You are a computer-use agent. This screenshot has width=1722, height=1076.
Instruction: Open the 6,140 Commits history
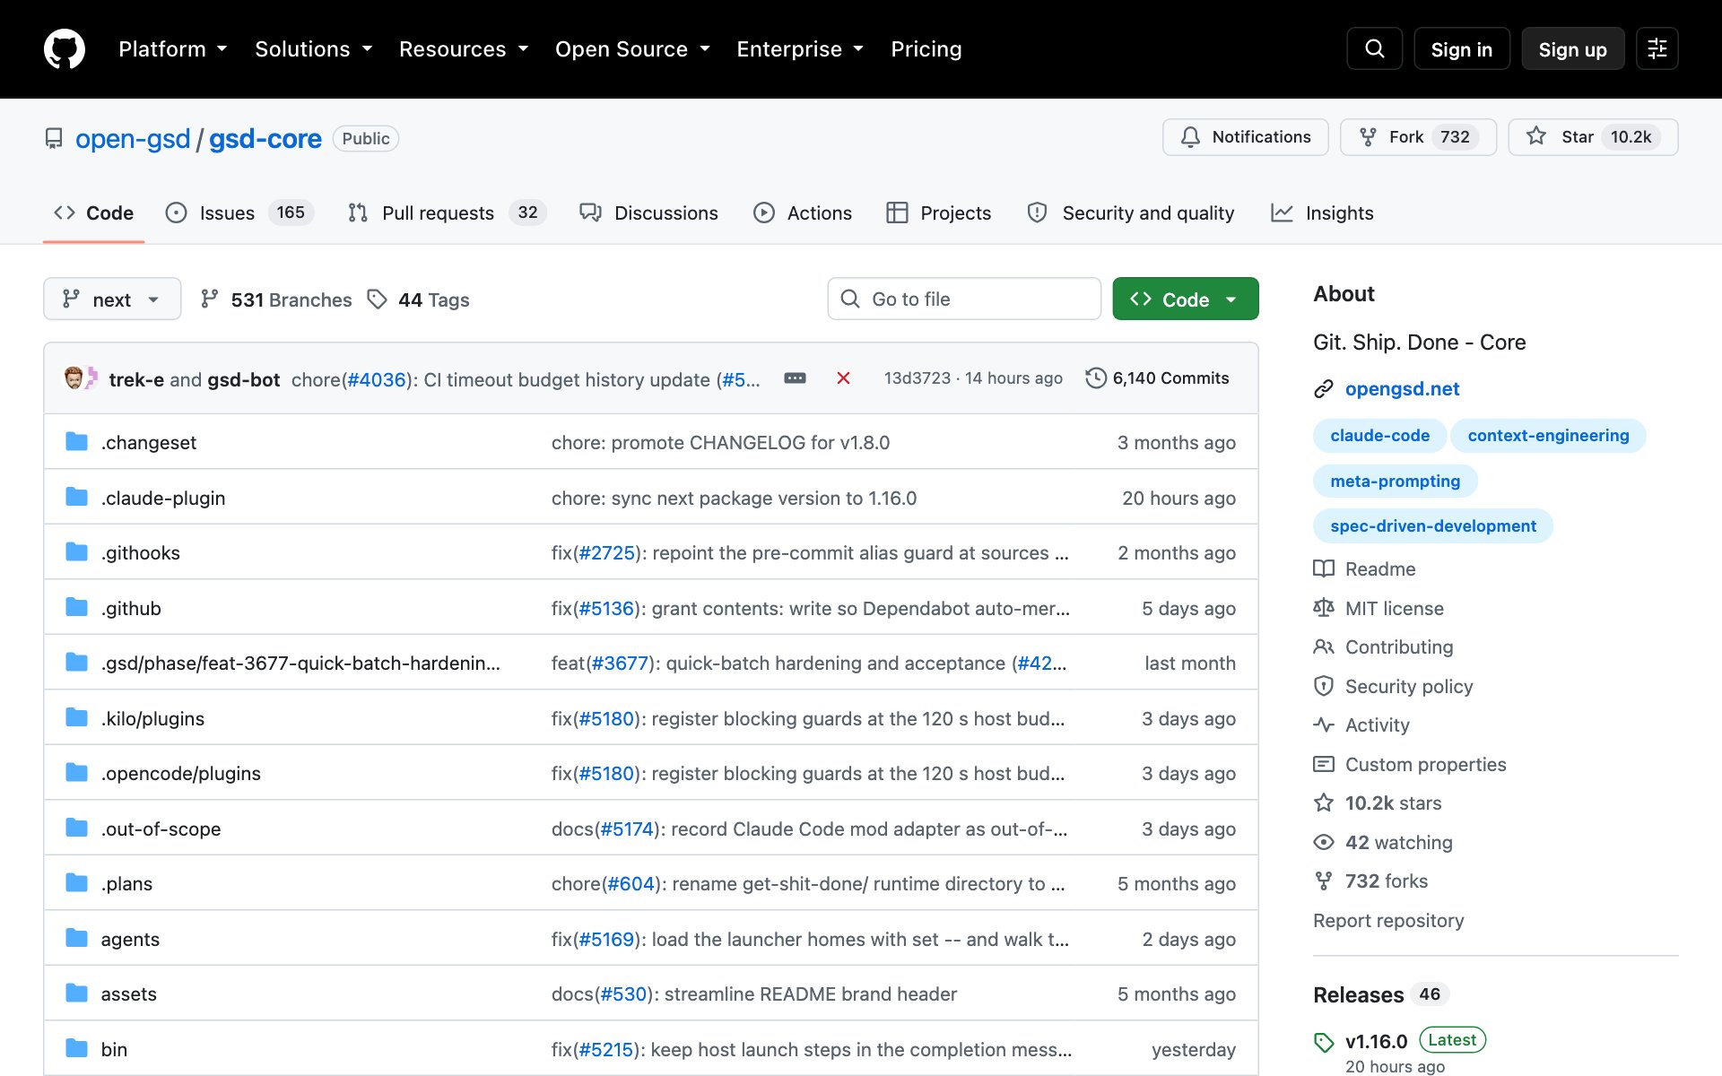coord(1157,378)
